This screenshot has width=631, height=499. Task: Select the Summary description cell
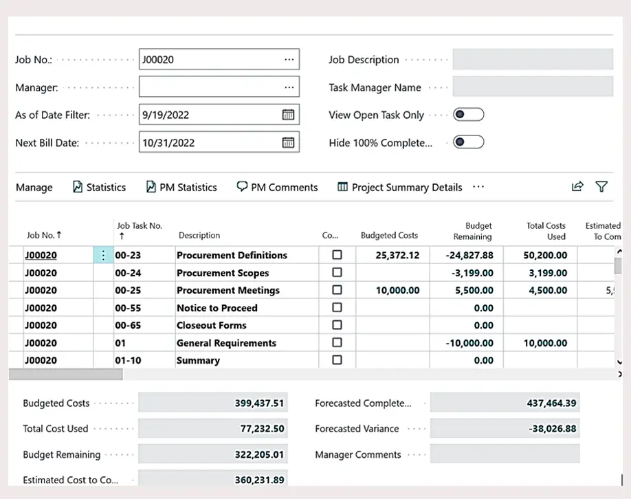[247, 360]
